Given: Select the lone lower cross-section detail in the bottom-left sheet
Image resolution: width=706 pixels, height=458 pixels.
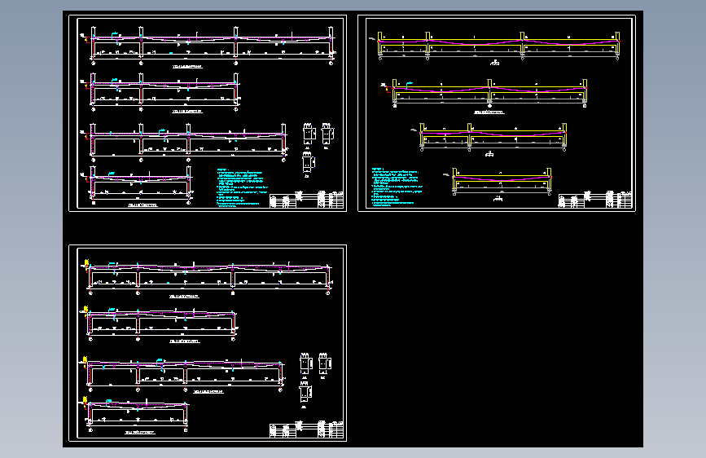Looking at the screenshot, I should [x=305, y=394].
